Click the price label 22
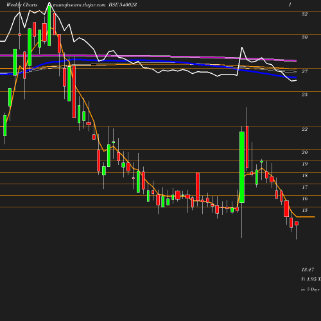Image resolution: width=321 pixels, height=321 pixels. [304, 129]
